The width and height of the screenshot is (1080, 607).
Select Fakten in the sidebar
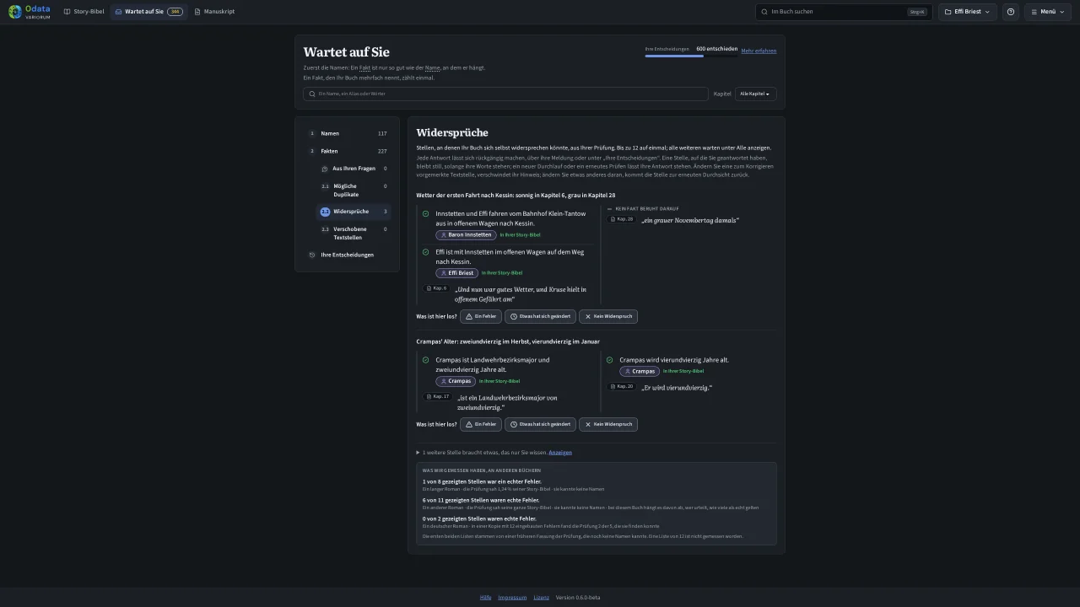pyautogui.click(x=347, y=151)
